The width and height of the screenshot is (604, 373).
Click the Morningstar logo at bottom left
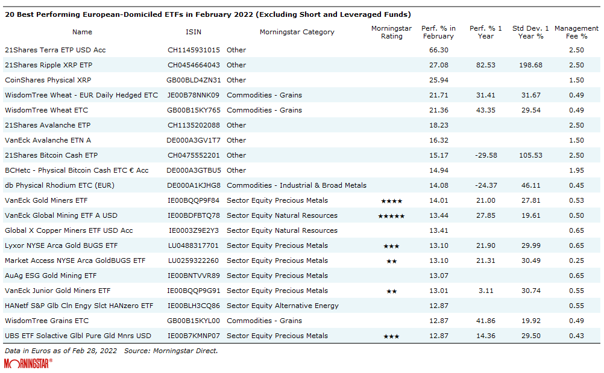[28, 363]
